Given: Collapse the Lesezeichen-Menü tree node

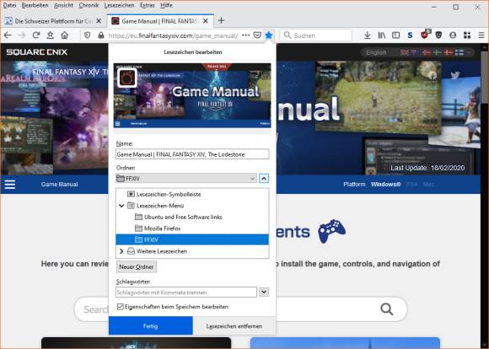Looking at the screenshot, I should 121,206.
